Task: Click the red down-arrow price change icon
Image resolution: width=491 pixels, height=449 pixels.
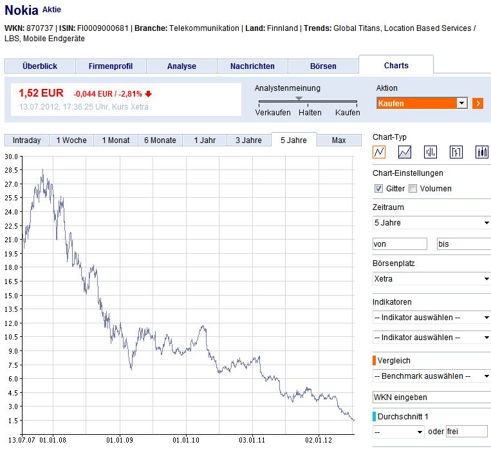Action: point(149,94)
